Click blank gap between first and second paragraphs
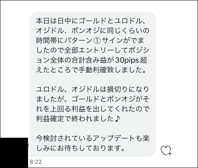Screen dimensions: 198x168 (93, 80)
